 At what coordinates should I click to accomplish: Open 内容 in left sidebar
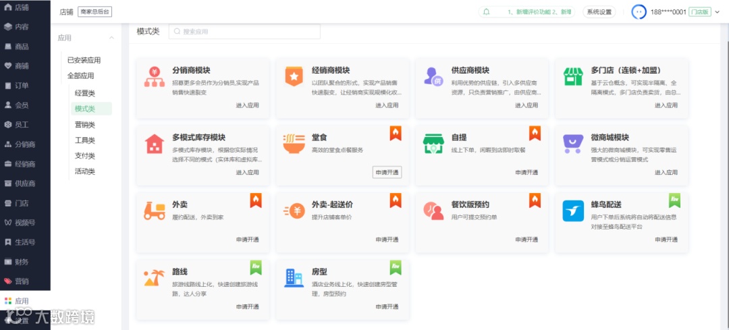coord(16,27)
